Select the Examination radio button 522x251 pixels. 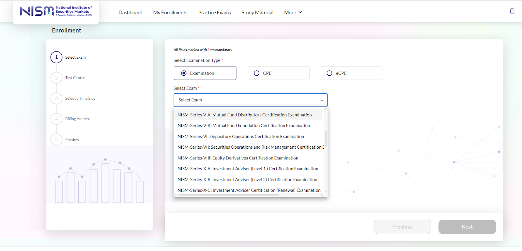coord(184,73)
